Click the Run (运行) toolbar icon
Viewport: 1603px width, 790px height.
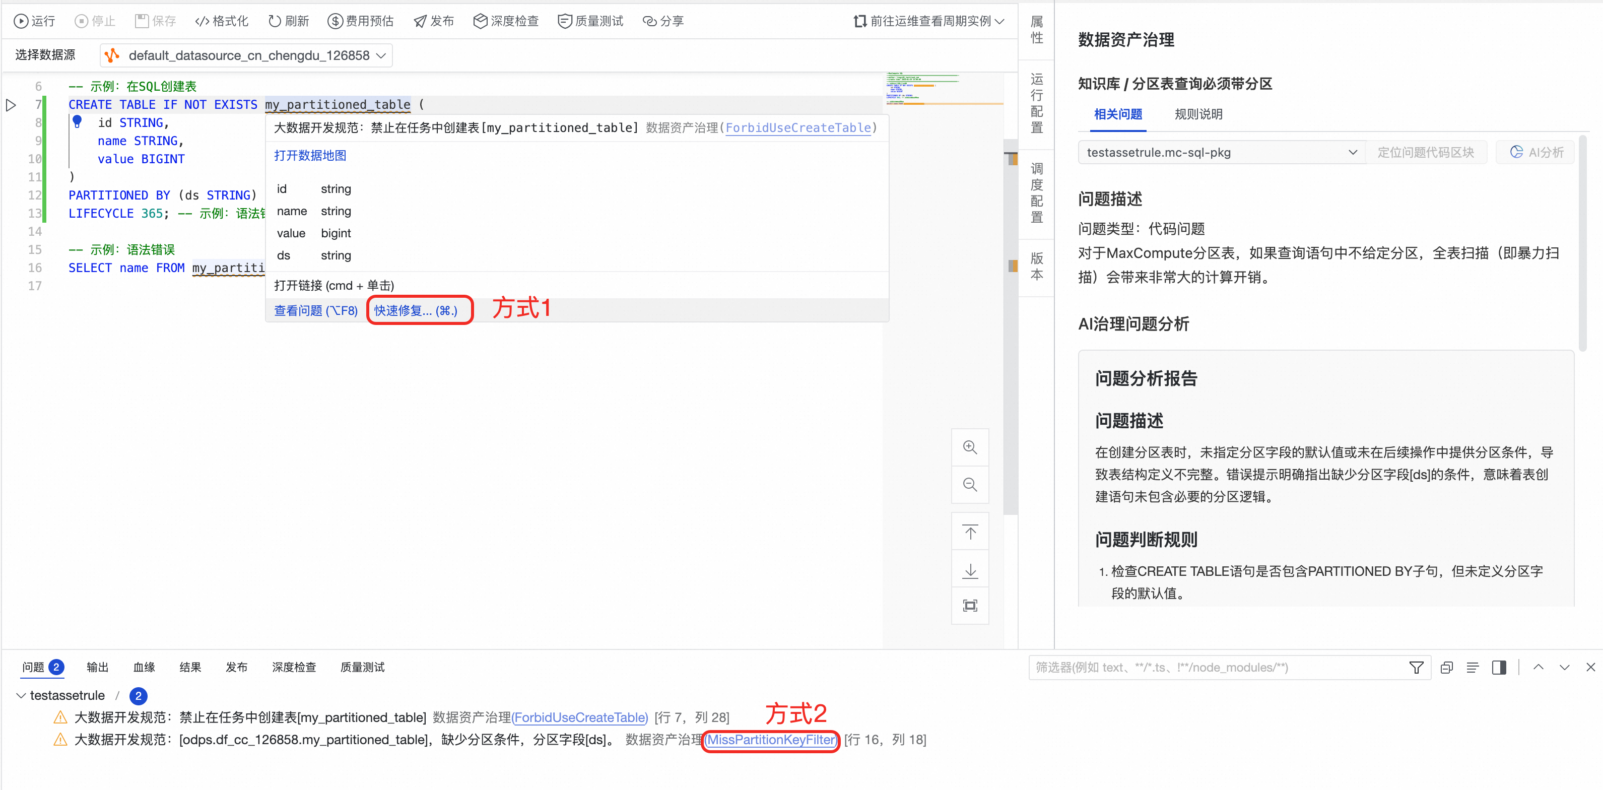[21, 21]
